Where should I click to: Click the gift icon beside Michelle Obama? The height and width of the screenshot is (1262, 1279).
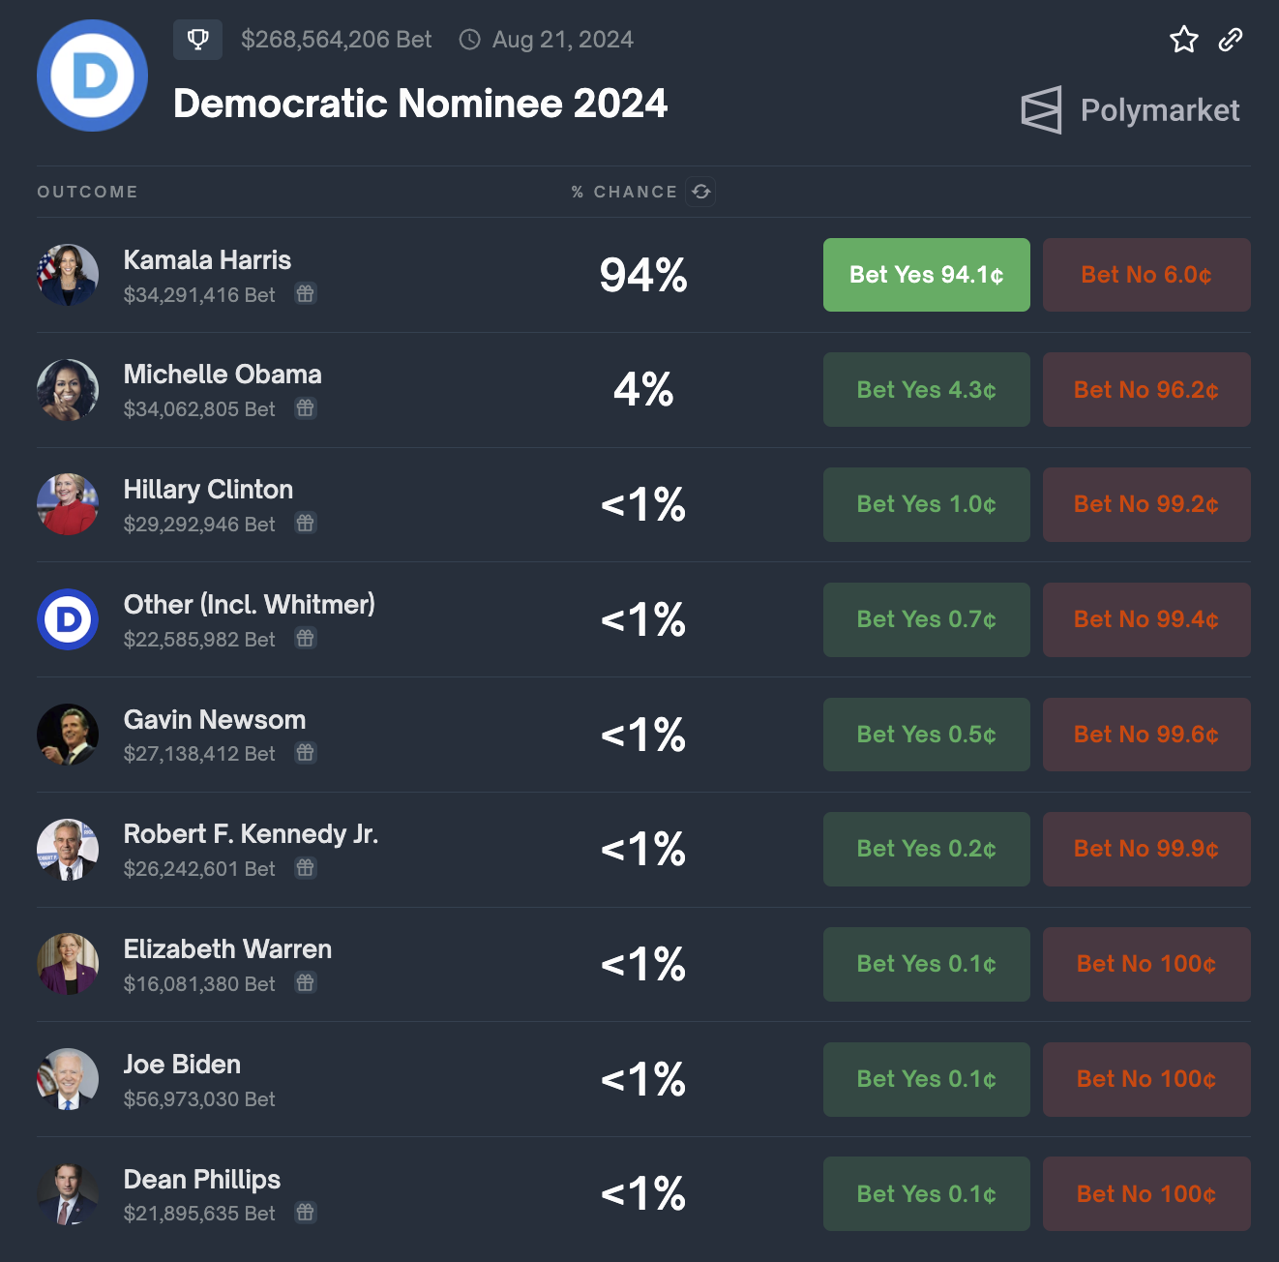pyautogui.click(x=306, y=408)
